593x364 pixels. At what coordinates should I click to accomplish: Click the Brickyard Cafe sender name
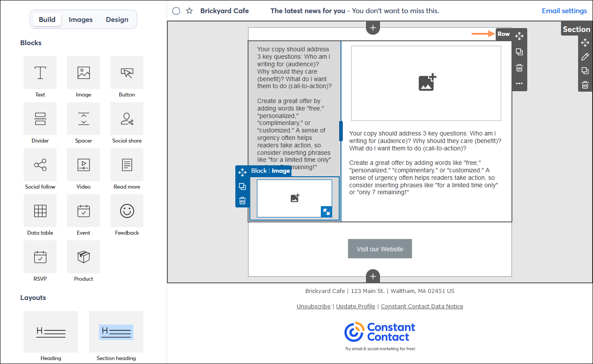(224, 11)
